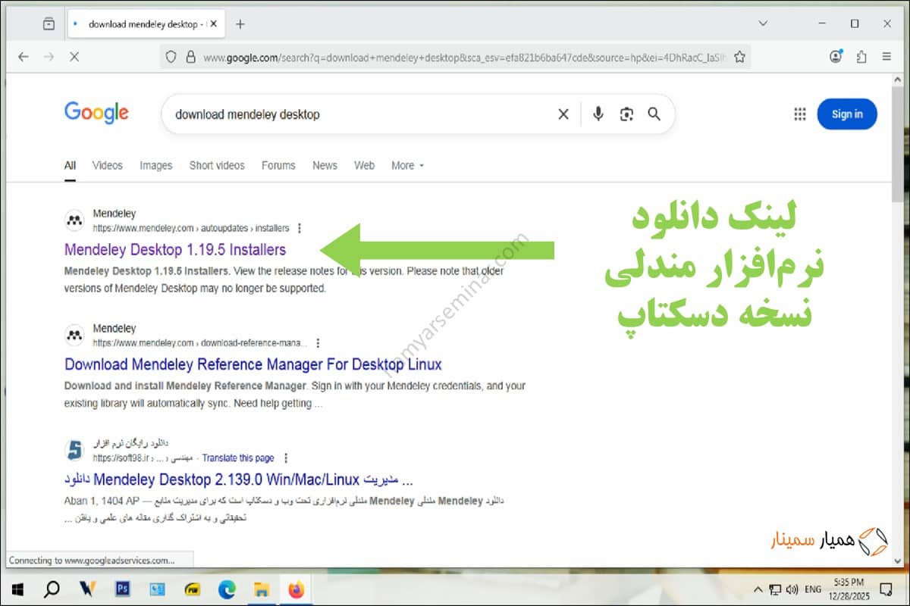Switch to the News tab
The image size is (910, 606).
pos(325,165)
